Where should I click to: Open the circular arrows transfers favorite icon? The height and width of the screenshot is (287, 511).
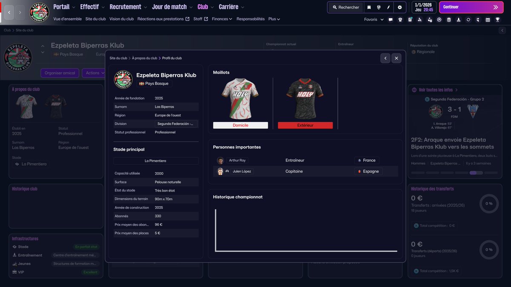tap(468, 20)
